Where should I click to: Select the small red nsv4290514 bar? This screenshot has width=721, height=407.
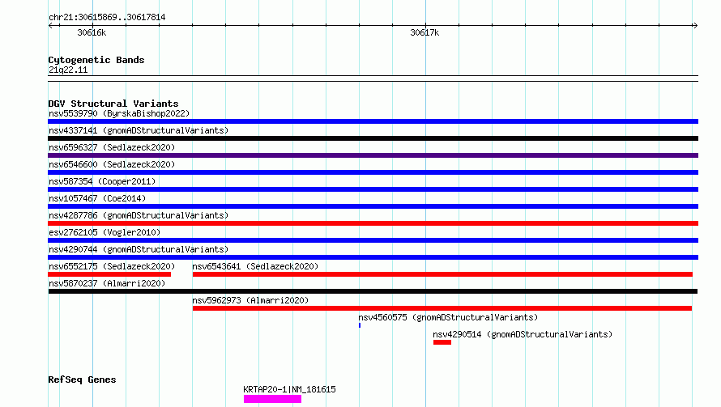(x=442, y=342)
